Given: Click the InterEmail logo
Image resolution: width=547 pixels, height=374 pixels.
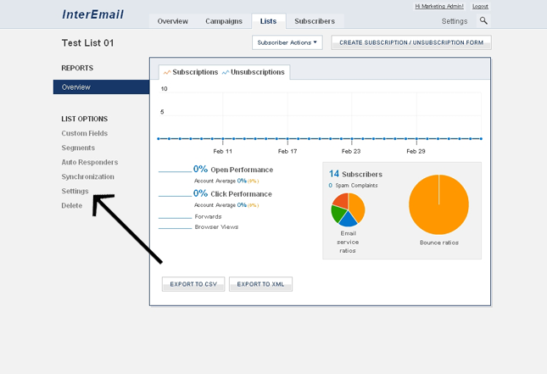Looking at the screenshot, I should tap(91, 14).
